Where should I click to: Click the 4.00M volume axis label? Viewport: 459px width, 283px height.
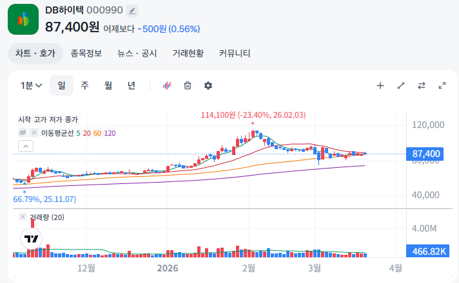[424, 228]
